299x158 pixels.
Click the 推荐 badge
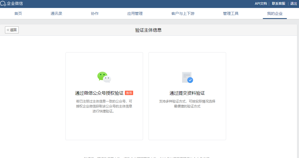pyautogui.click(x=129, y=93)
